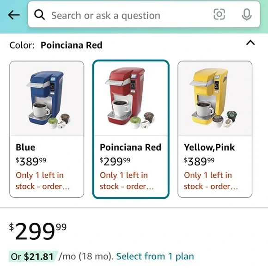The height and width of the screenshot is (268, 268).
Task: Tap the $21.81 monthly payment badge
Action: pyautogui.click(x=33, y=256)
